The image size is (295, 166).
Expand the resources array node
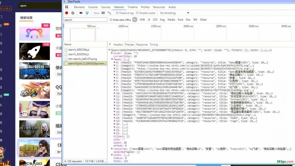click(x=112, y=149)
